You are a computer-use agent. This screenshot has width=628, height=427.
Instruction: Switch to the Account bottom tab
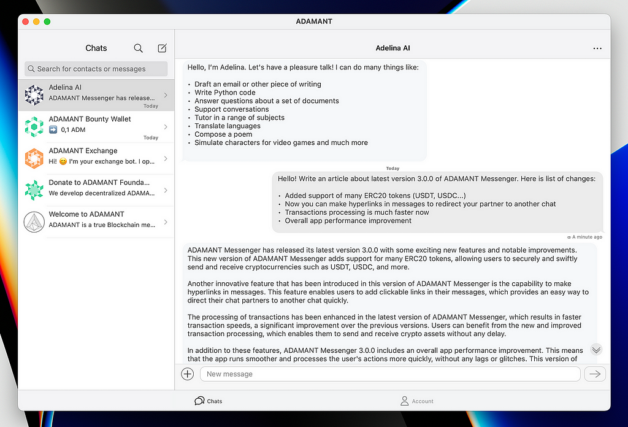[417, 401]
